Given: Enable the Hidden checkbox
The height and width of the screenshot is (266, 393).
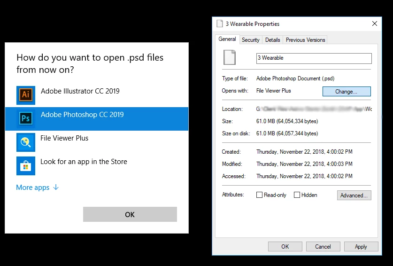Looking at the screenshot, I should click(297, 195).
